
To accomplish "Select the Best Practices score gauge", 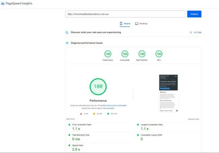I will point(142,54).
